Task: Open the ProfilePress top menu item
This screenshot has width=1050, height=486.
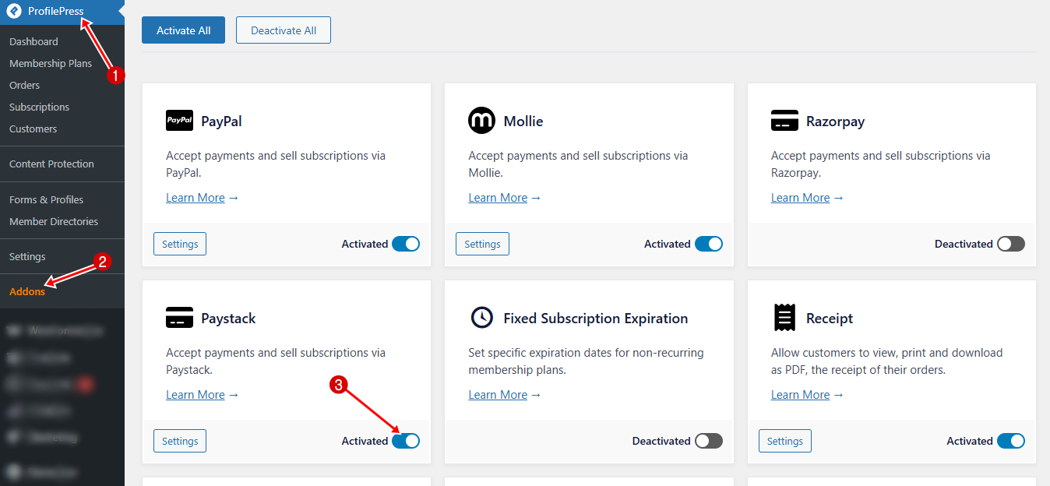Action: [62, 12]
